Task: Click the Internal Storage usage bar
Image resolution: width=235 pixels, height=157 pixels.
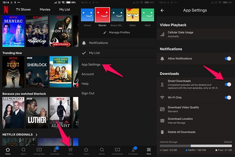Action: tap(196, 146)
